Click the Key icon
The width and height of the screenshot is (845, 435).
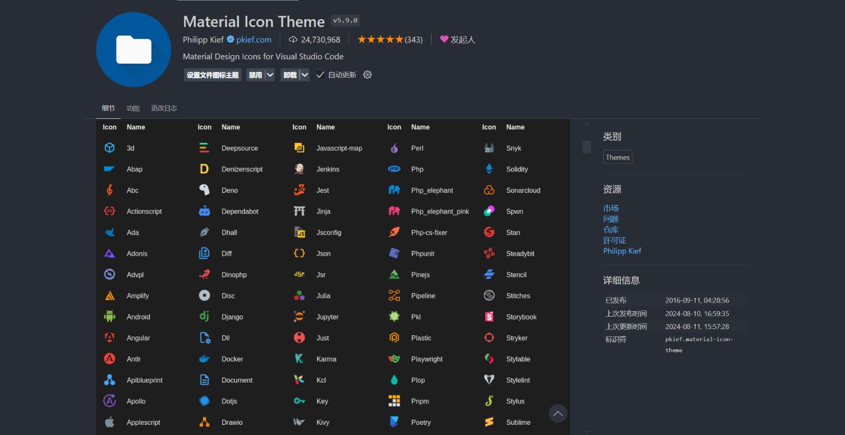click(299, 401)
